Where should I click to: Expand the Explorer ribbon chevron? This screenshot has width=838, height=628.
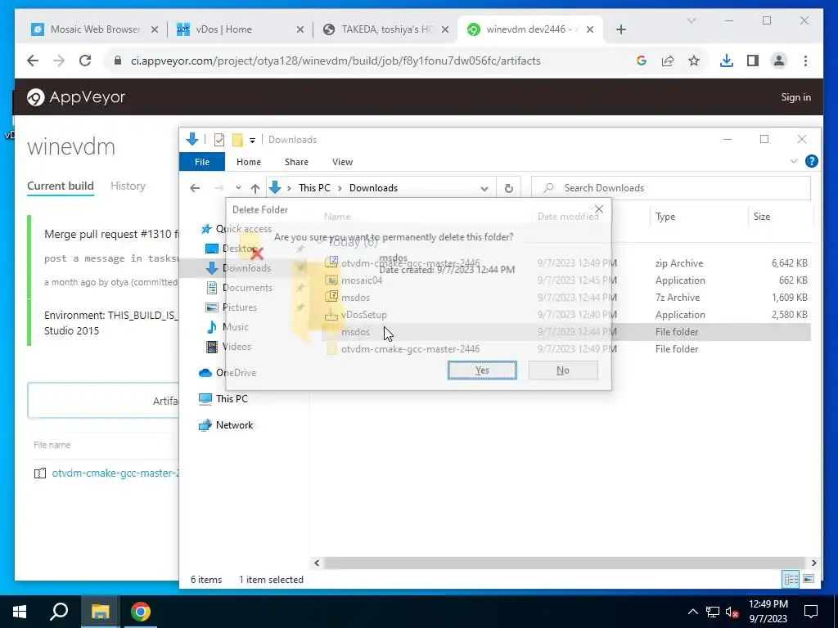click(x=794, y=161)
